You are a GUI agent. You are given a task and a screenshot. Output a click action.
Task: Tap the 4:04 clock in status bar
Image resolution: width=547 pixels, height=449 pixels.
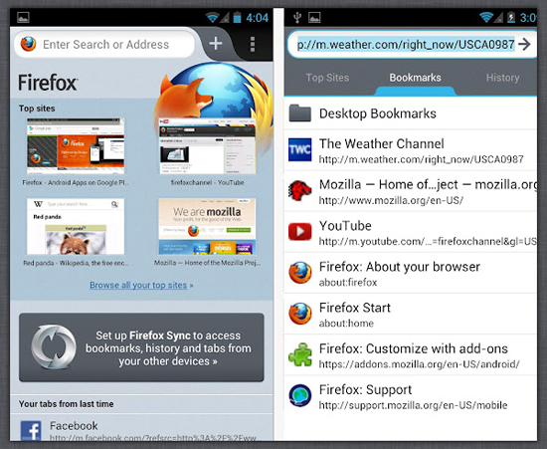(258, 18)
